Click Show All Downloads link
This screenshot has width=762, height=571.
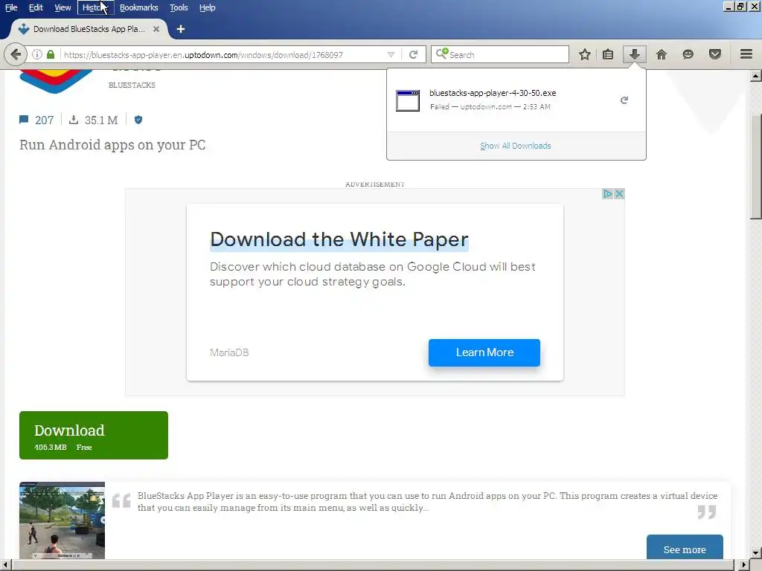[x=516, y=146]
